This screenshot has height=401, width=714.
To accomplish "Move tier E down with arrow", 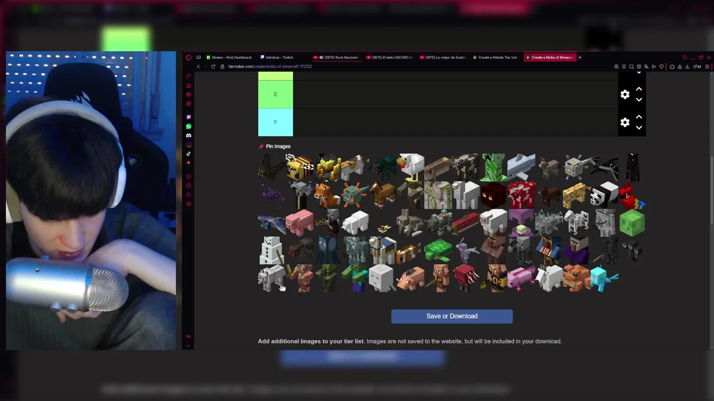I will pos(639,100).
